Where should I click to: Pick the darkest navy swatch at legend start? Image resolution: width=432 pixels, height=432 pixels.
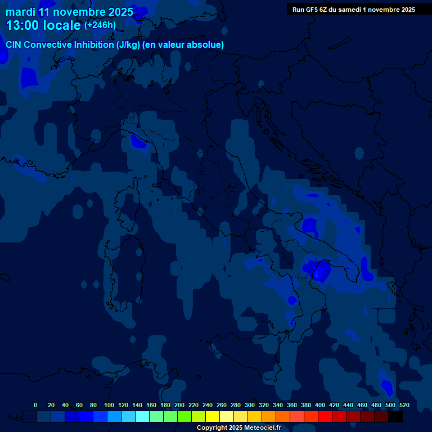point(30,417)
